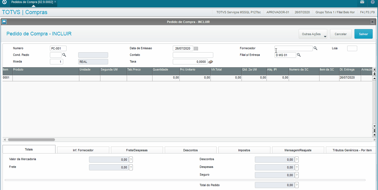The width and height of the screenshot is (378, 190).
Task: Click the TOTVS logo icon in the tab bar
Action: pos(4,2)
